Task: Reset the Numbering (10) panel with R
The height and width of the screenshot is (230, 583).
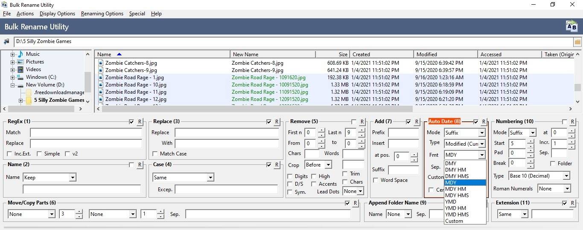Action: pos(572,122)
